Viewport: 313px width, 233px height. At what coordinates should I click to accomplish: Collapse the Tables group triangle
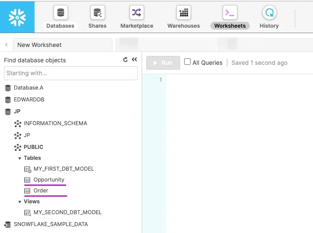coord(20,158)
